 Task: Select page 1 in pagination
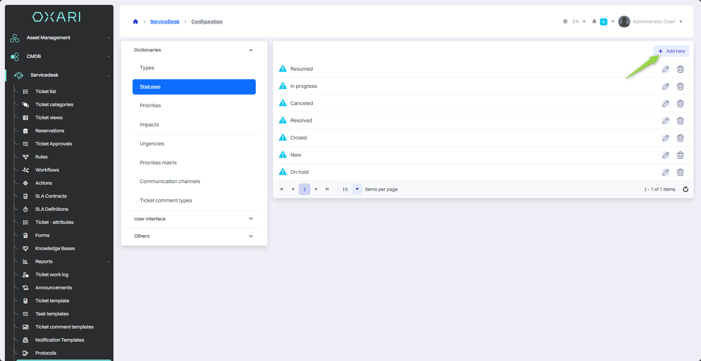(304, 189)
